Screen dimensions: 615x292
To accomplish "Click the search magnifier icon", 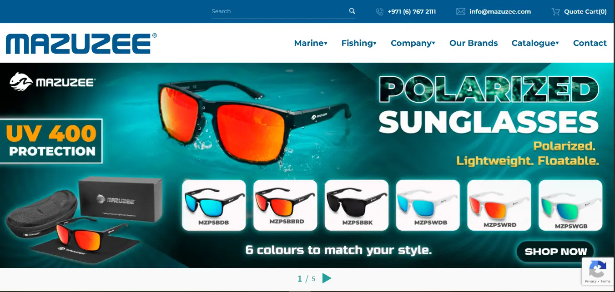I will [x=352, y=11].
